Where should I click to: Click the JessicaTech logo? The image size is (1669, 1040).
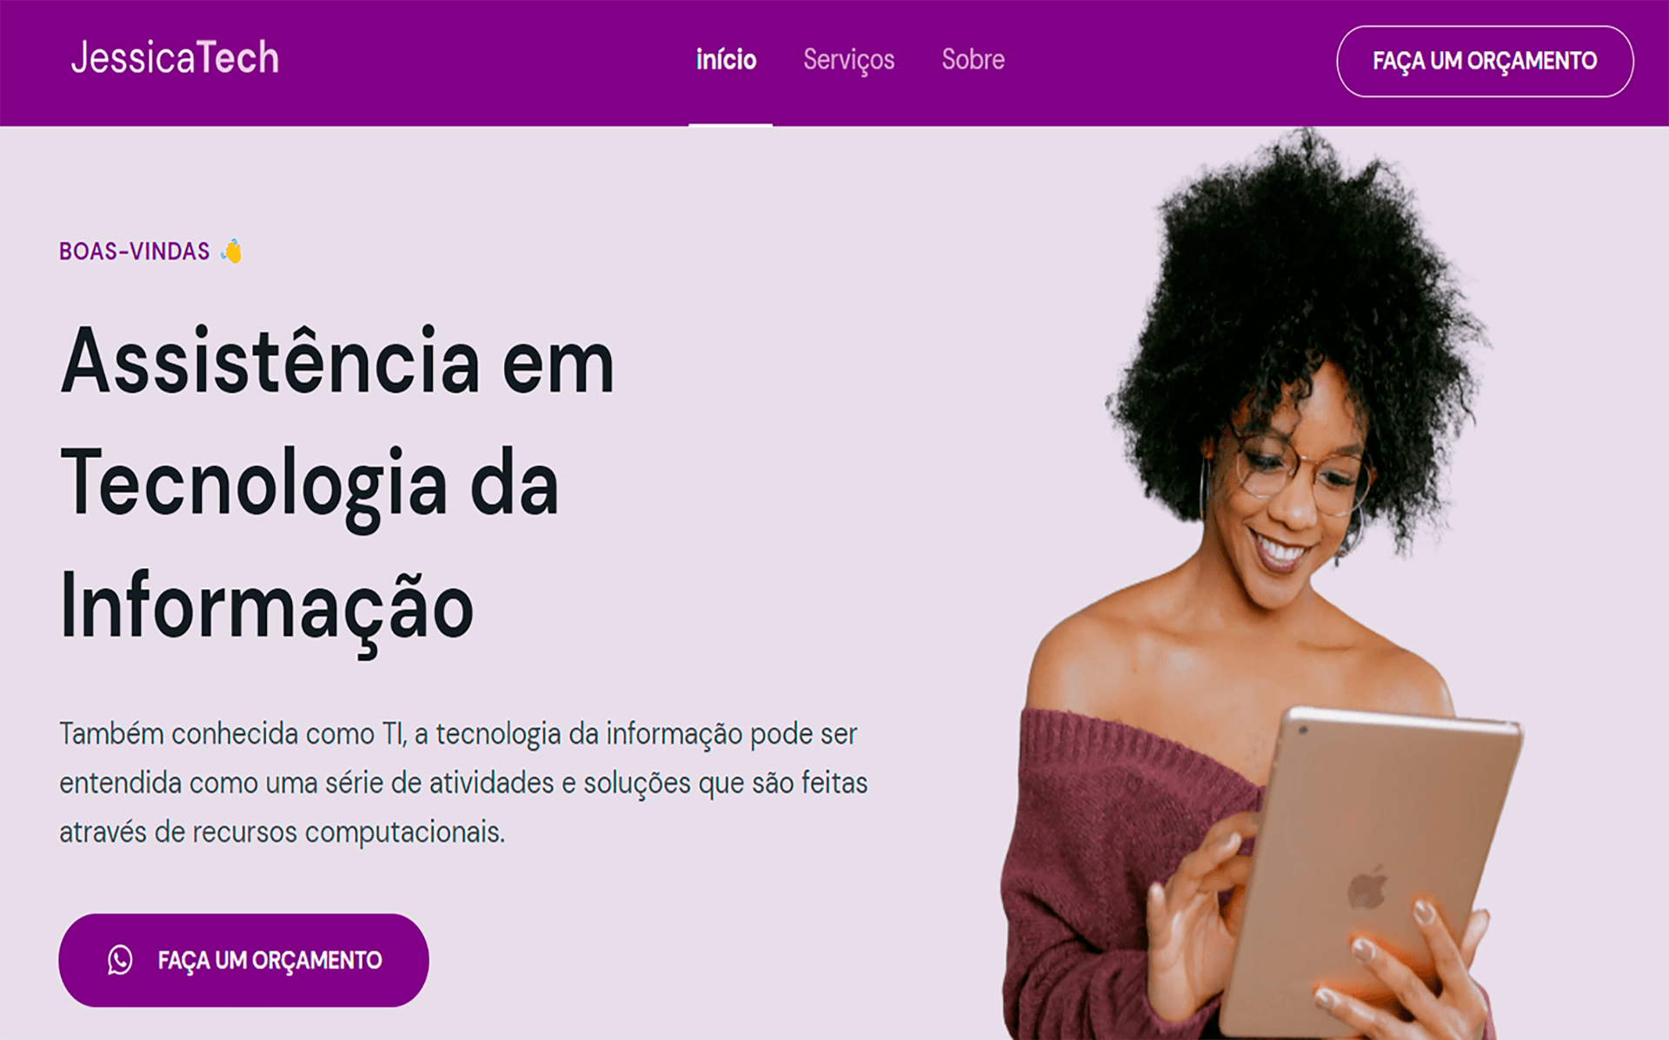175,58
